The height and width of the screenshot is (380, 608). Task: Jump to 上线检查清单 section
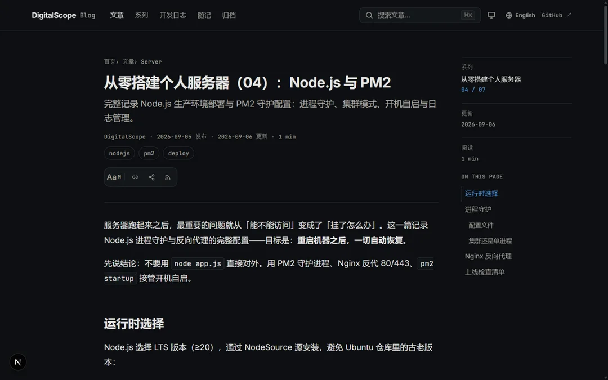[485, 272]
